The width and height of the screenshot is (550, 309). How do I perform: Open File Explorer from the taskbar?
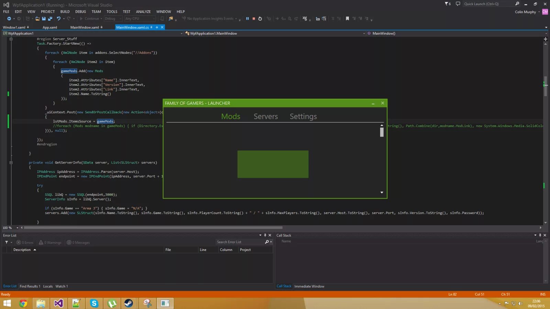41,303
